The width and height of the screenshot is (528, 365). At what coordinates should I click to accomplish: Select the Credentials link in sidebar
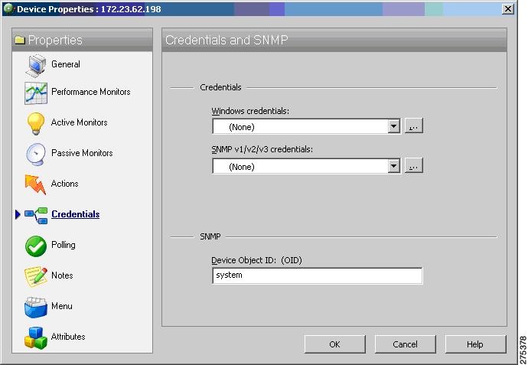(76, 214)
